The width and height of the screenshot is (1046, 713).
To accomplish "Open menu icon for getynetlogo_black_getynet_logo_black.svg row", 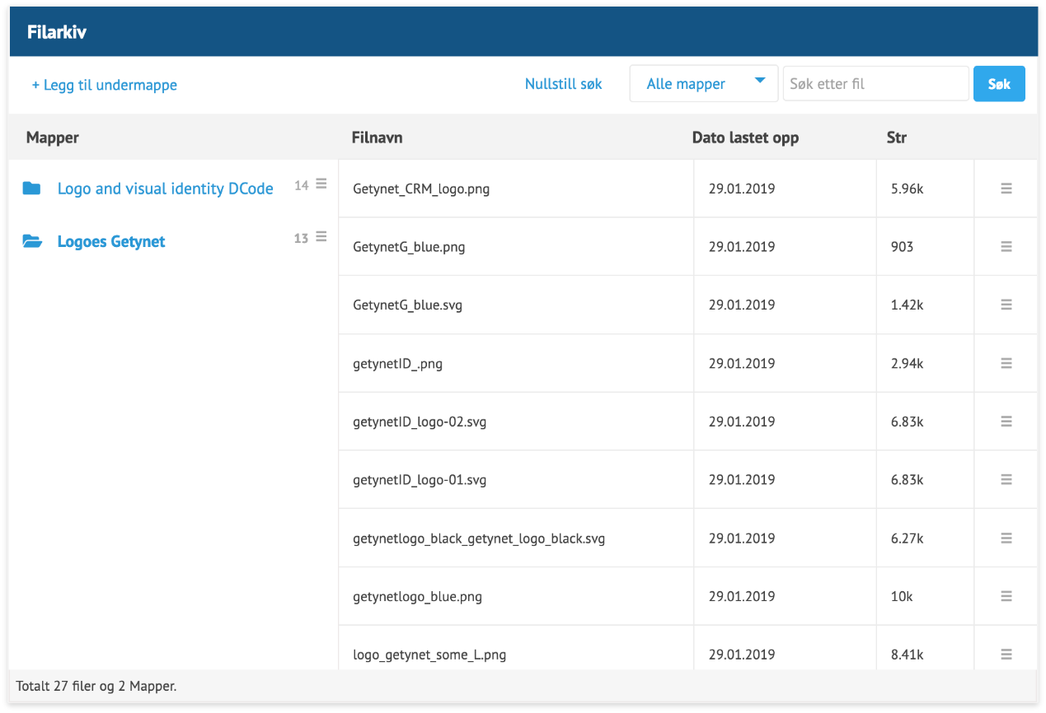I will pos(1006,538).
